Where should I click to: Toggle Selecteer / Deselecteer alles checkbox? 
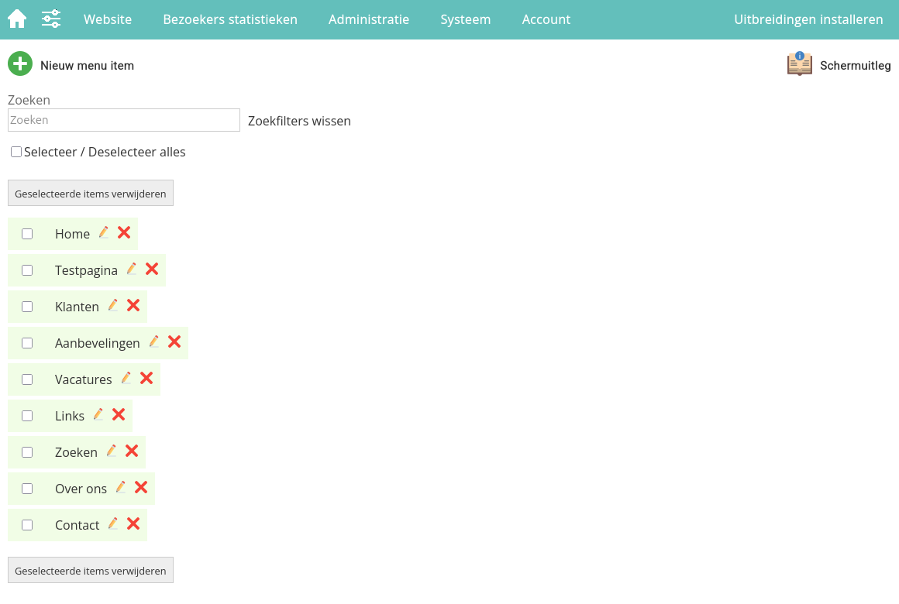(16, 152)
